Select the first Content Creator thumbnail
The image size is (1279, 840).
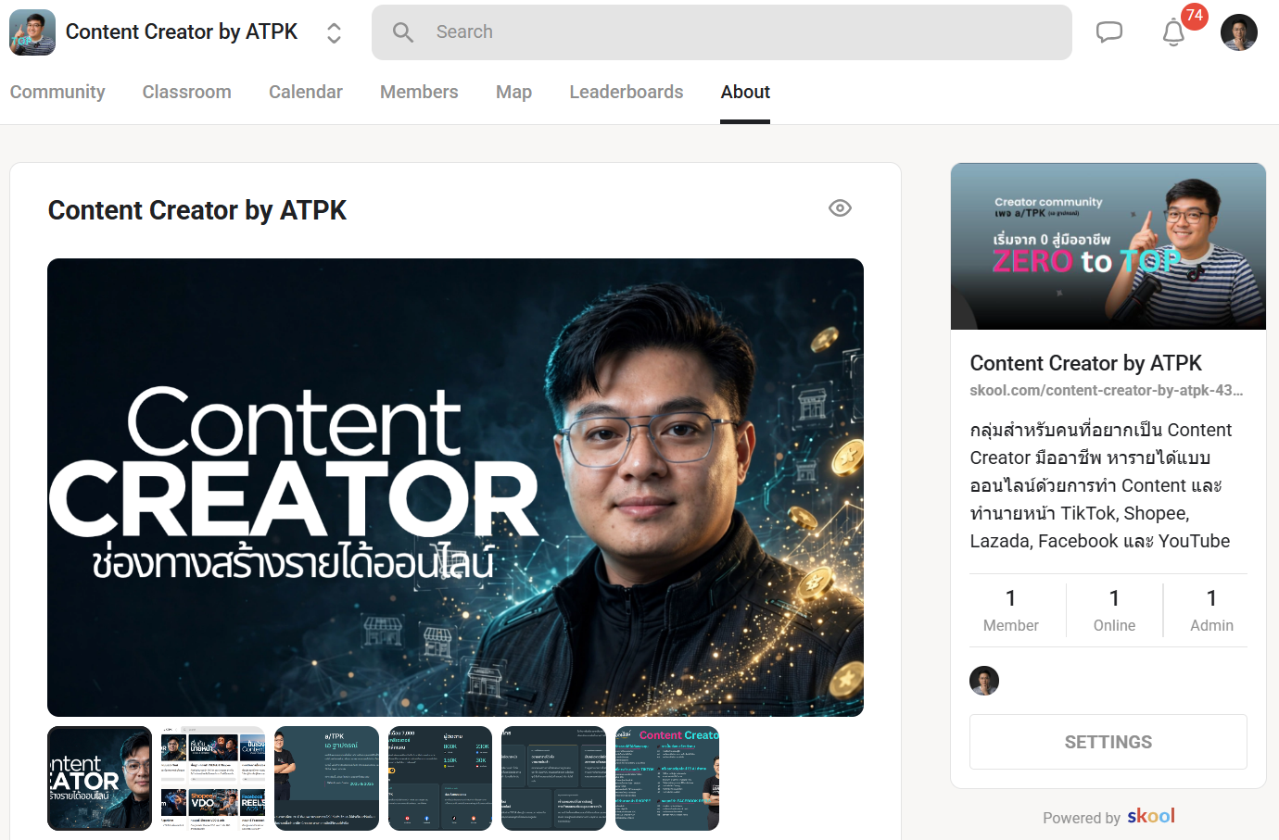[99, 778]
